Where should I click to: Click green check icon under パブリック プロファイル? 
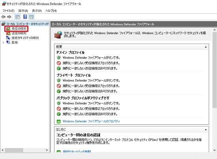click(x=59, y=114)
